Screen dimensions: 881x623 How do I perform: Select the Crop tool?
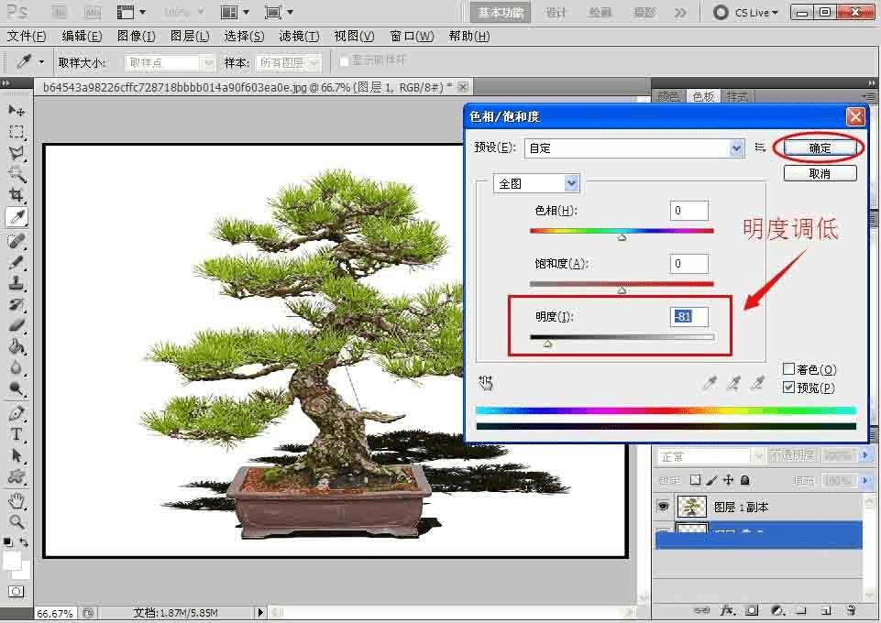pyautogui.click(x=17, y=195)
